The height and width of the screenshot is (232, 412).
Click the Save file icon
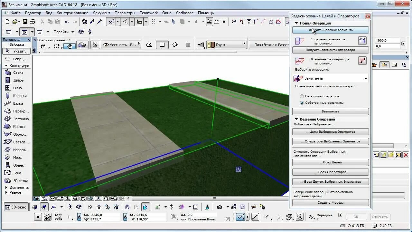click(x=25, y=22)
